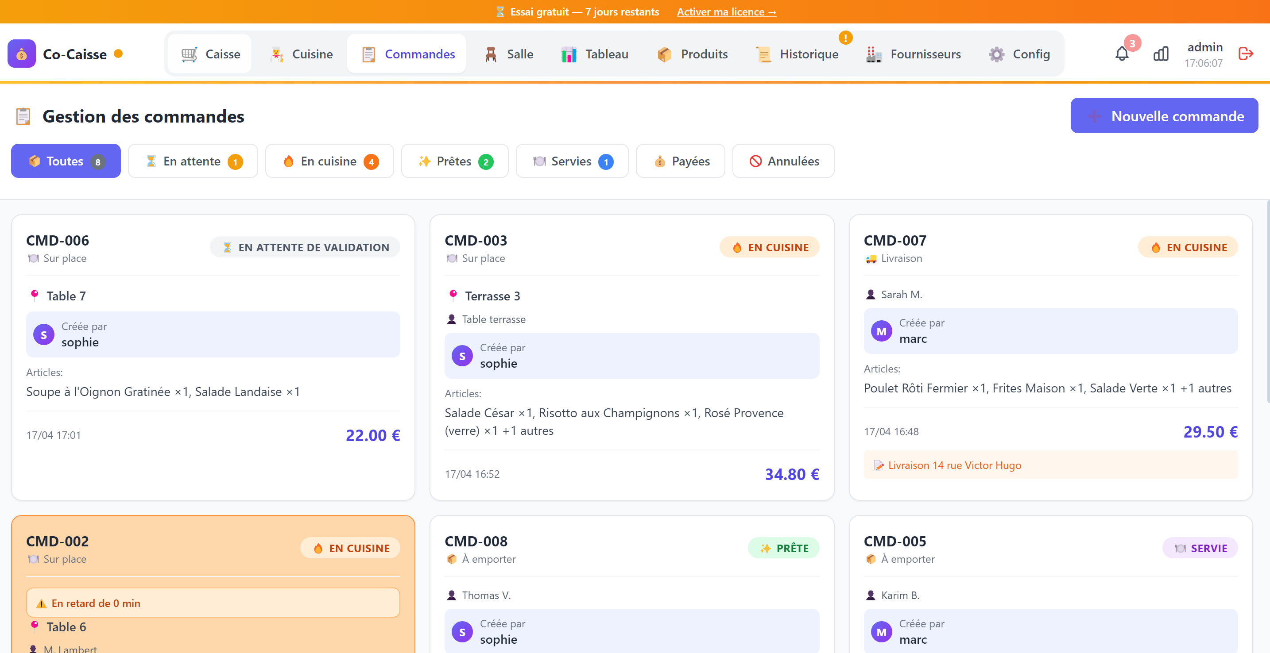Log out using the exit icon
Viewport: 1270px width, 653px height.
(x=1247, y=54)
